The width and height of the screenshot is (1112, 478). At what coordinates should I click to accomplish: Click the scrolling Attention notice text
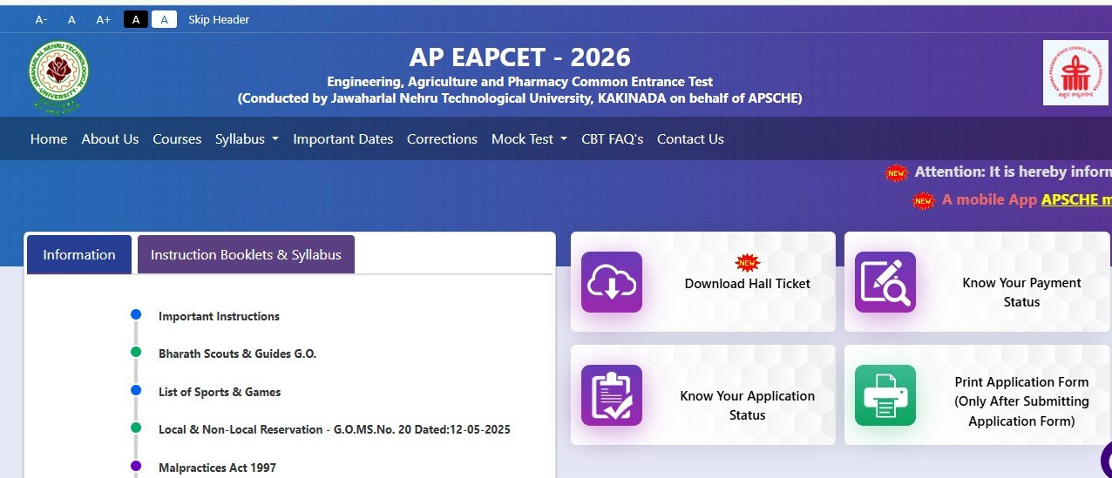1013,172
